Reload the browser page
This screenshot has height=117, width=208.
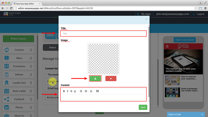coord(11,8)
